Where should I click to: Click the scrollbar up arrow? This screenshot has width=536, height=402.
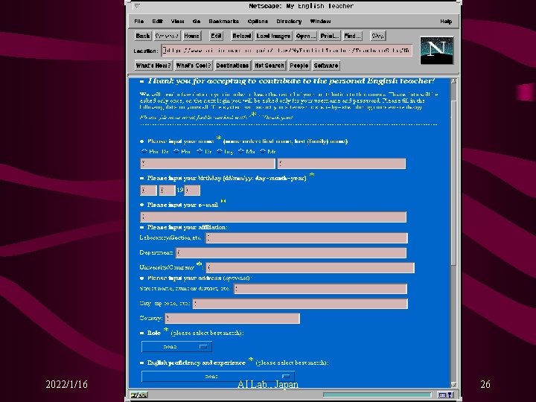(453, 81)
